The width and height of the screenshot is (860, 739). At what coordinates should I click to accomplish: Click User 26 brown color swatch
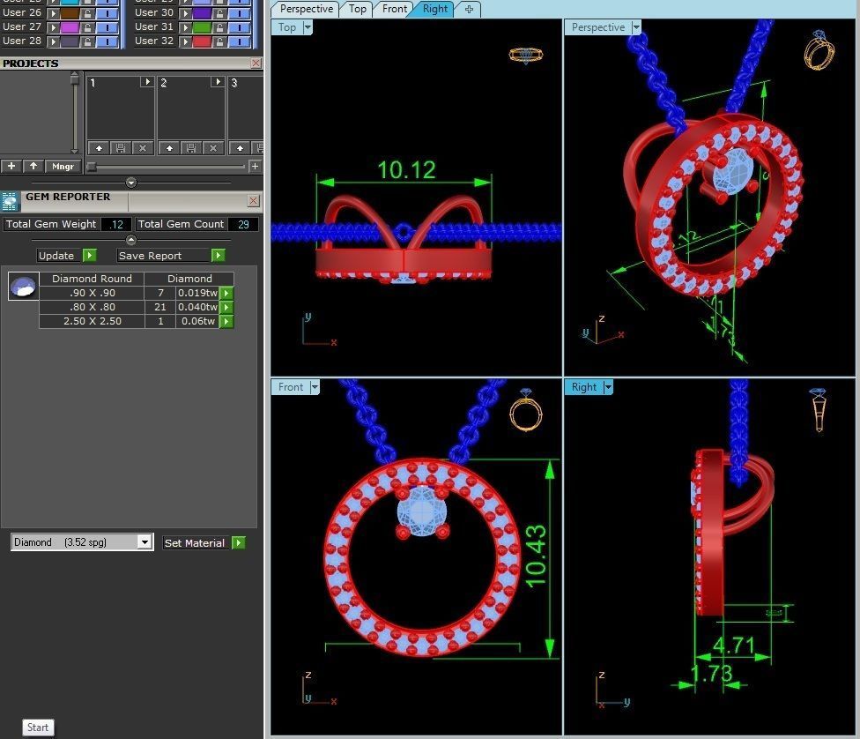coord(70,12)
